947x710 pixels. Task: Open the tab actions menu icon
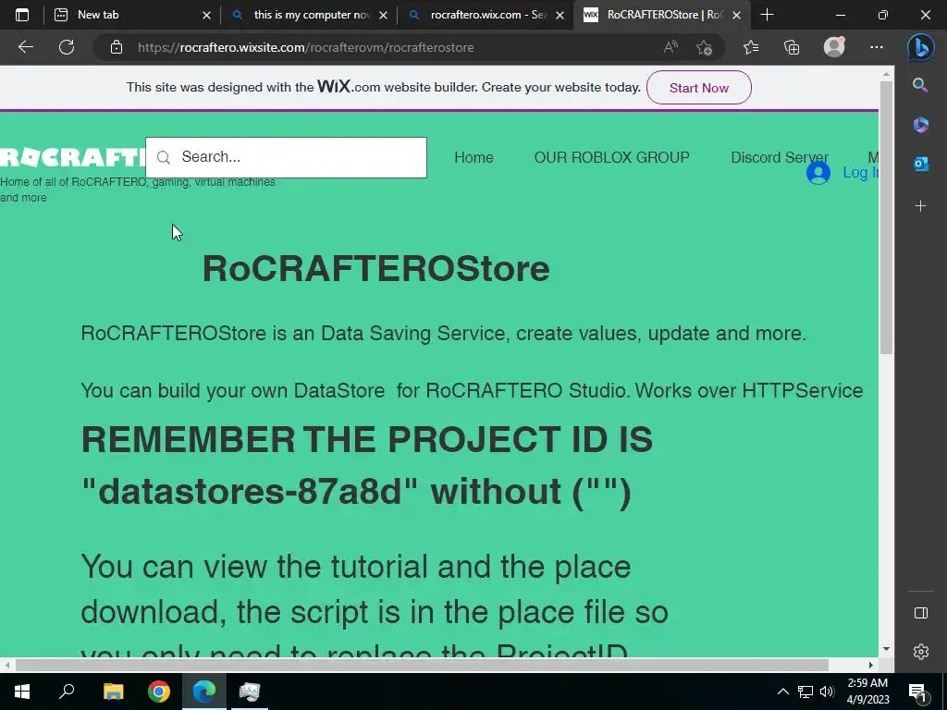[22, 15]
